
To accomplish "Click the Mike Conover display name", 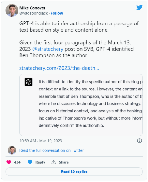I will point(32,8).
